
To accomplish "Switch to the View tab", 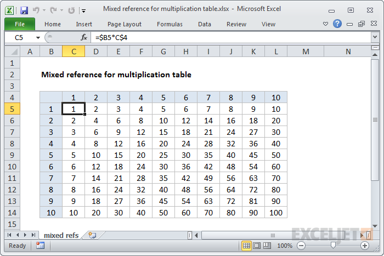I will point(268,24).
